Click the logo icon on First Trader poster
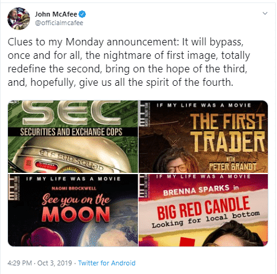This screenshot has height=274, width=277. pyautogui.click(x=145, y=114)
